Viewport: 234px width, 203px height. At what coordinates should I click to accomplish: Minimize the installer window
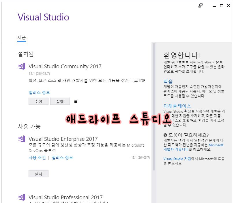pyautogui.click(x=215, y=6)
